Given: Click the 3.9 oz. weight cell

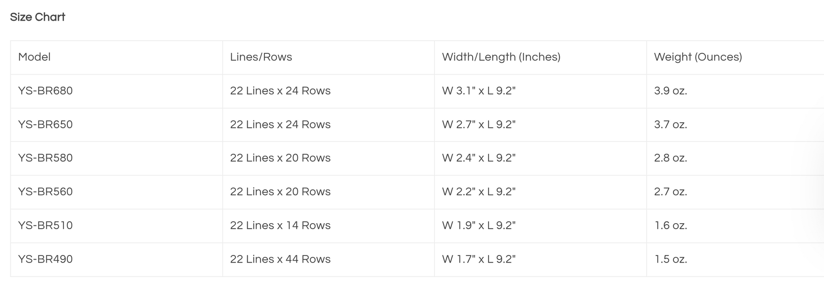Looking at the screenshot, I should coord(670,91).
